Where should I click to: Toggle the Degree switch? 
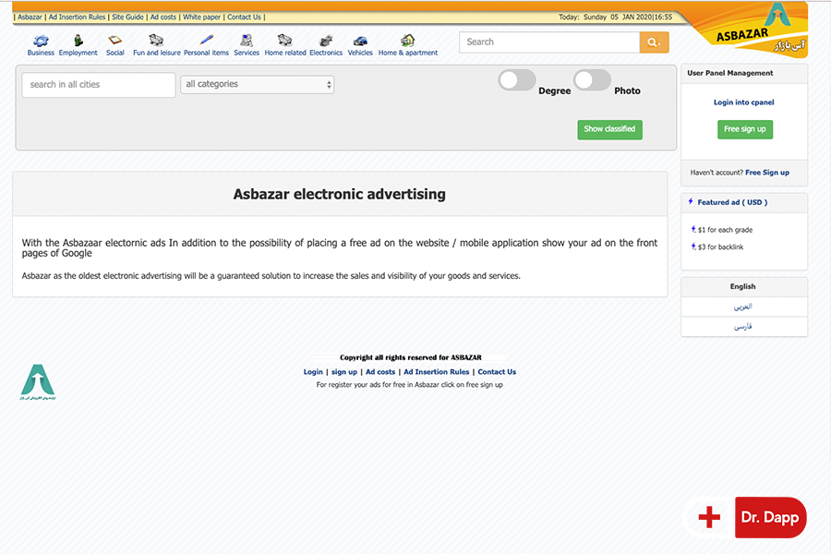tap(517, 80)
